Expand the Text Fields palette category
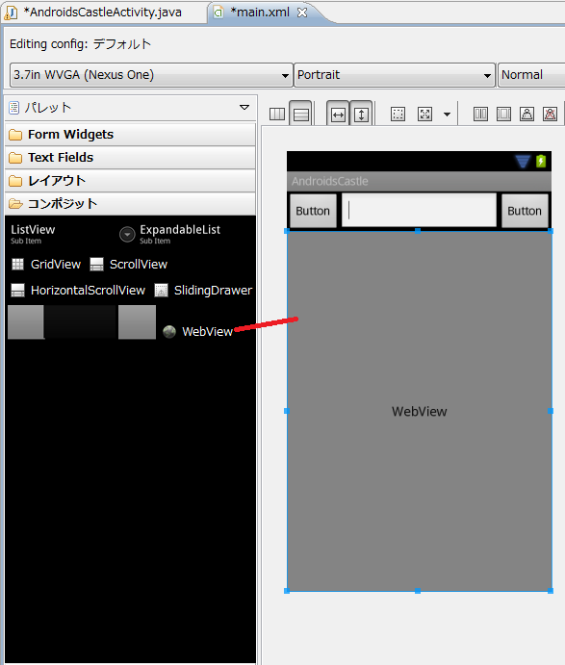565x665 pixels. [130, 157]
